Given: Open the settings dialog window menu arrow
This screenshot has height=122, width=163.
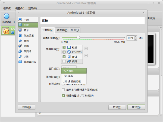Looking at the screenshot, I should pos(19,13).
